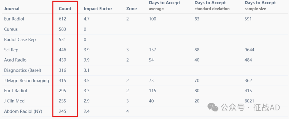Image resolution: width=289 pixels, height=119 pixels.
Task: Click Days to Accept standard deviation header
Action: [212, 6]
